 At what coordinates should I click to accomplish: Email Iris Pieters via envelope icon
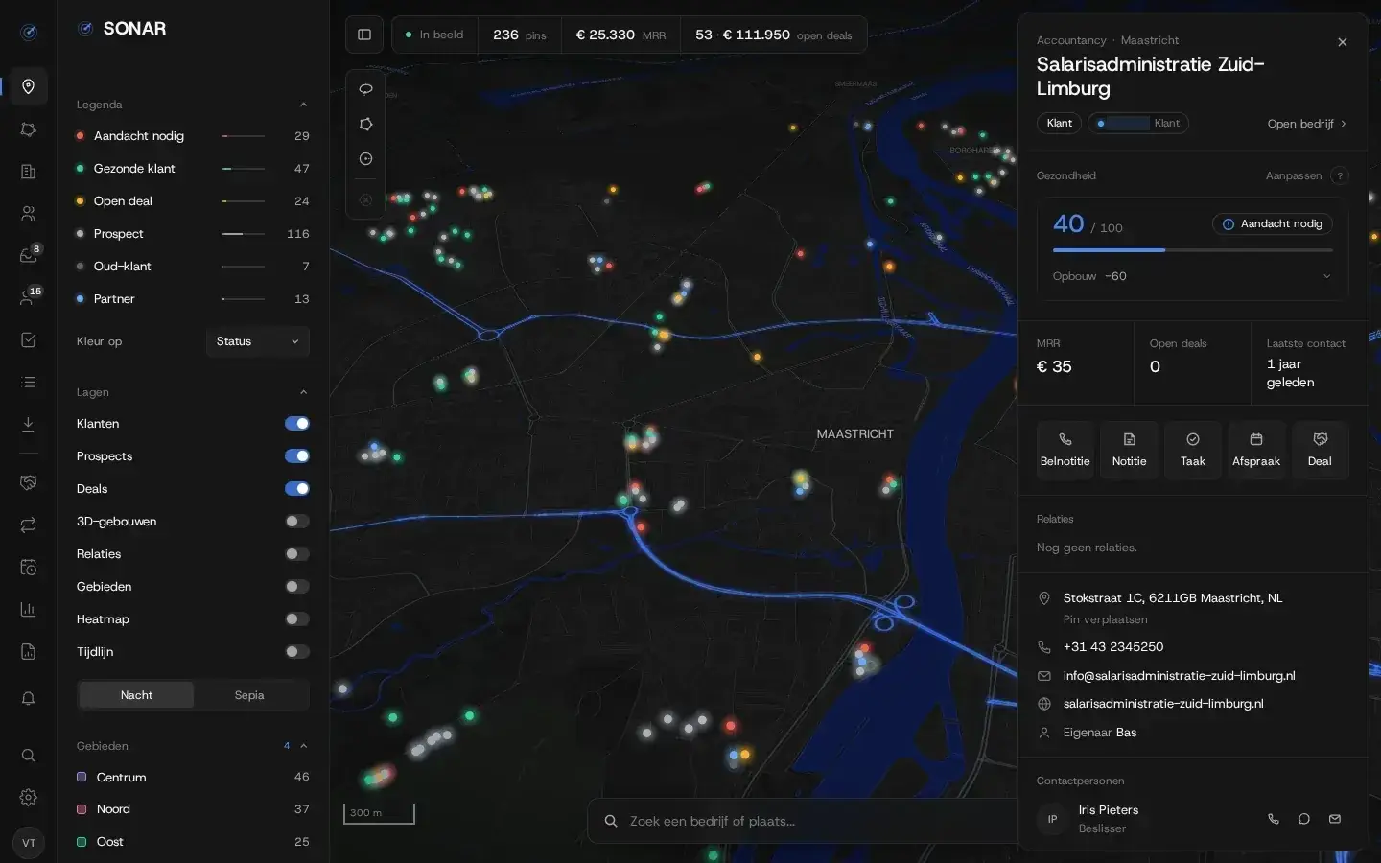(x=1335, y=819)
